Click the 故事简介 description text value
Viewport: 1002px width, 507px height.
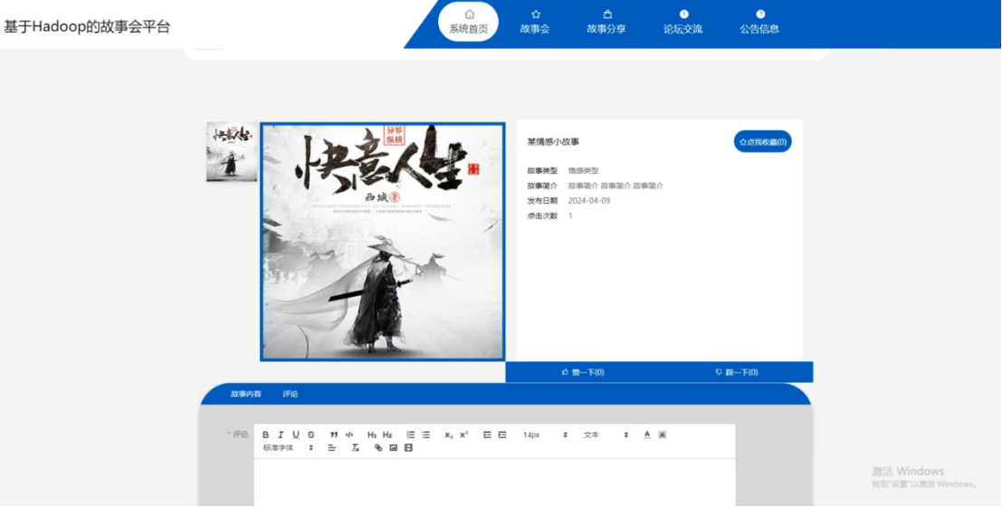[616, 186]
